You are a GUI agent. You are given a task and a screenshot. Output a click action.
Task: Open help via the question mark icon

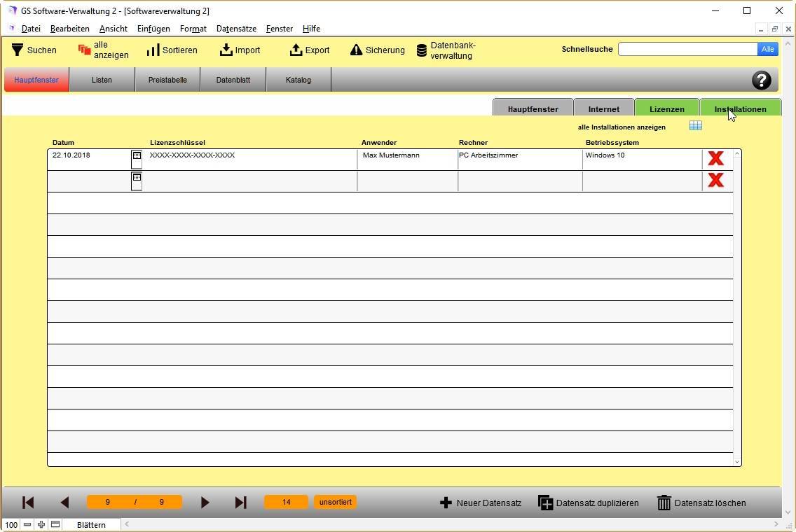point(761,80)
